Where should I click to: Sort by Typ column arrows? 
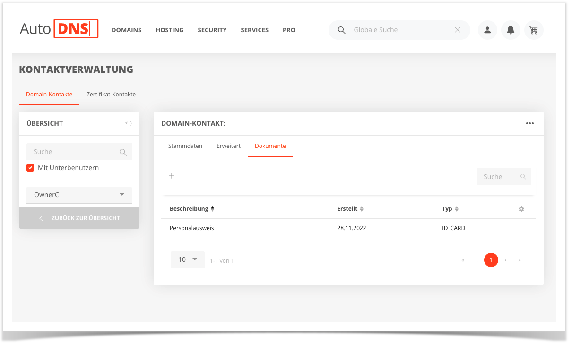click(457, 209)
